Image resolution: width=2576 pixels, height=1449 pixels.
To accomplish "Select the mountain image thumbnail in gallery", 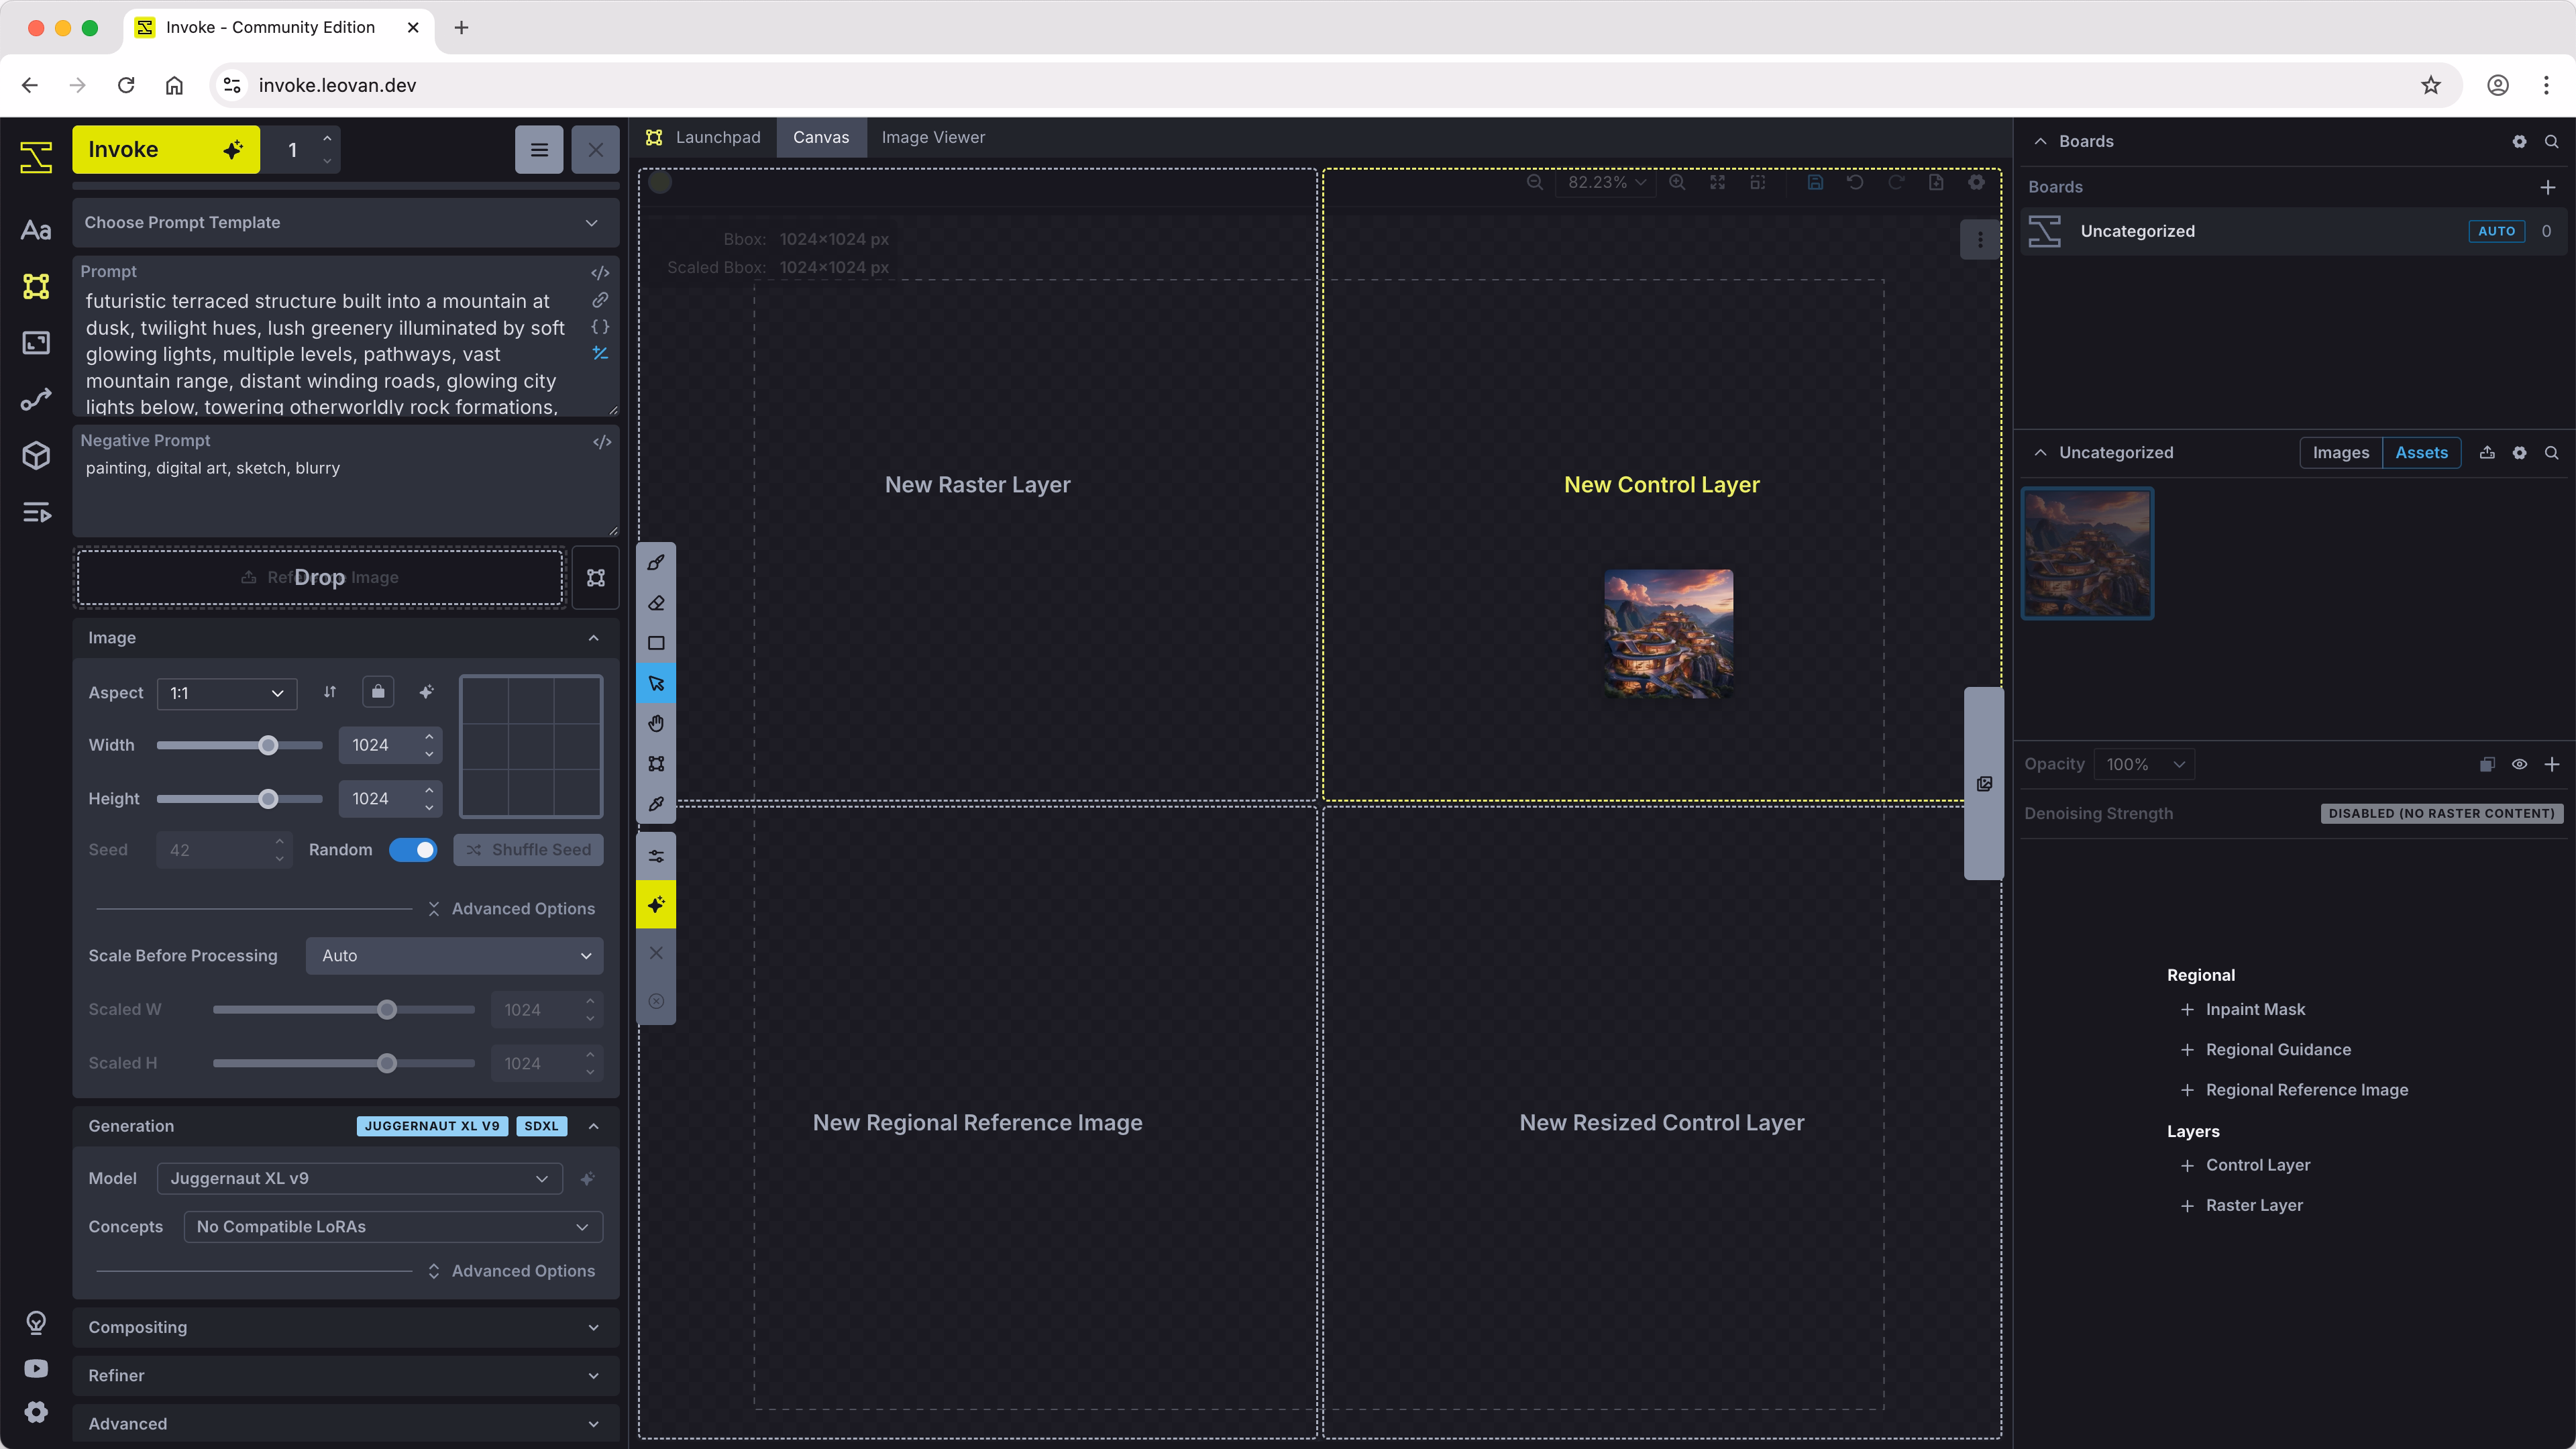I will pyautogui.click(x=2087, y=553).
